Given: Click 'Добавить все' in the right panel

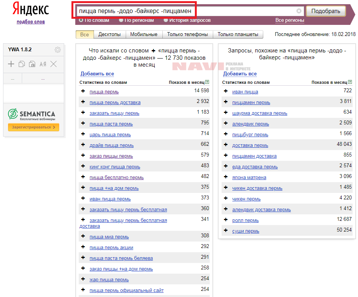Looking at the screenshot, I should 240,73.
